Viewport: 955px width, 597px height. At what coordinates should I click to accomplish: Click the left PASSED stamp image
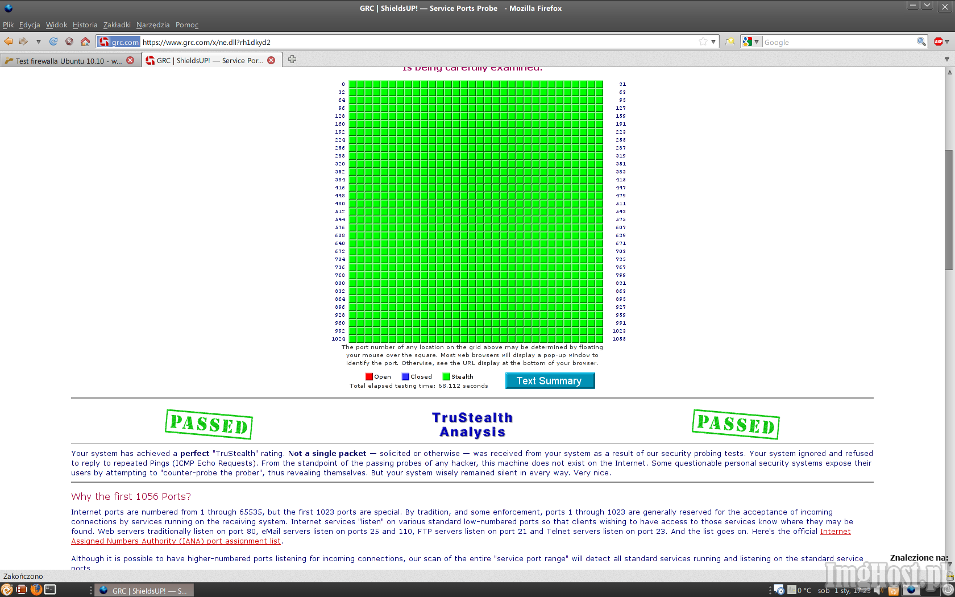point(209,424)
